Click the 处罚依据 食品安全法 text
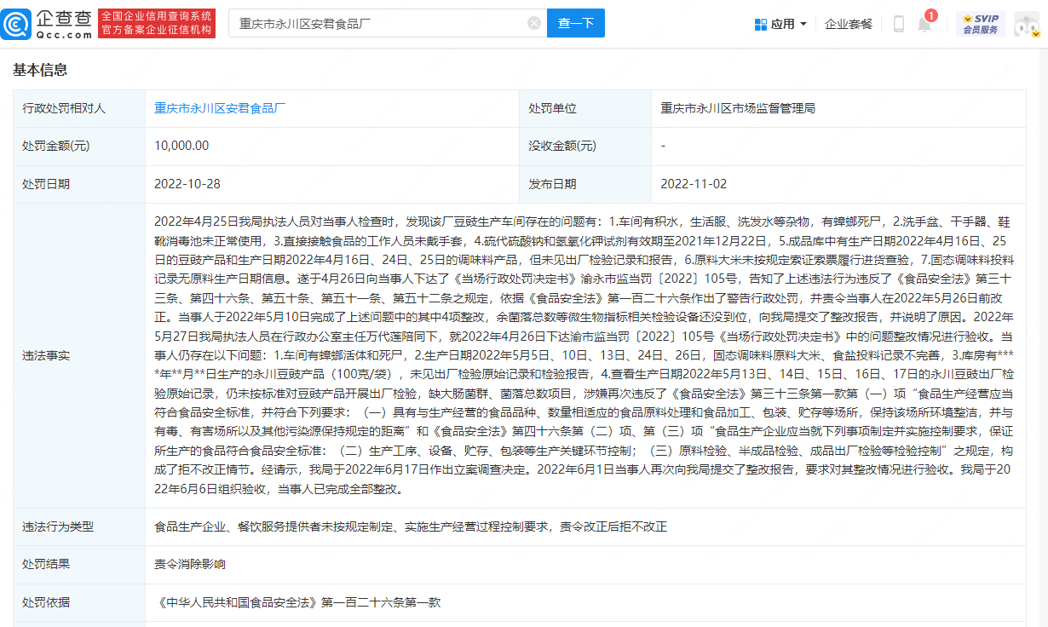The image size is (1048, 627). [297, 602]
